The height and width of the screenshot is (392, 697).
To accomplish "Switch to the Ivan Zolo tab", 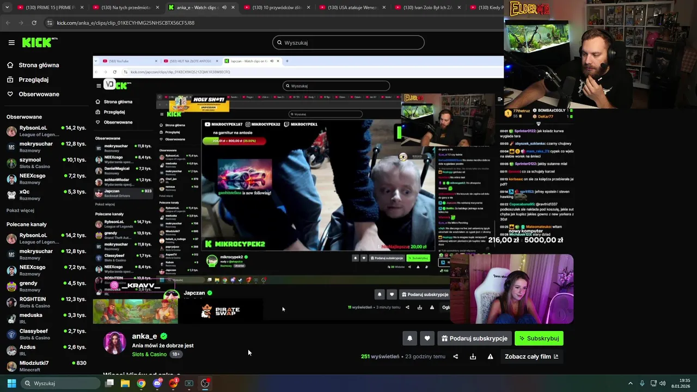I will (427, 8).
